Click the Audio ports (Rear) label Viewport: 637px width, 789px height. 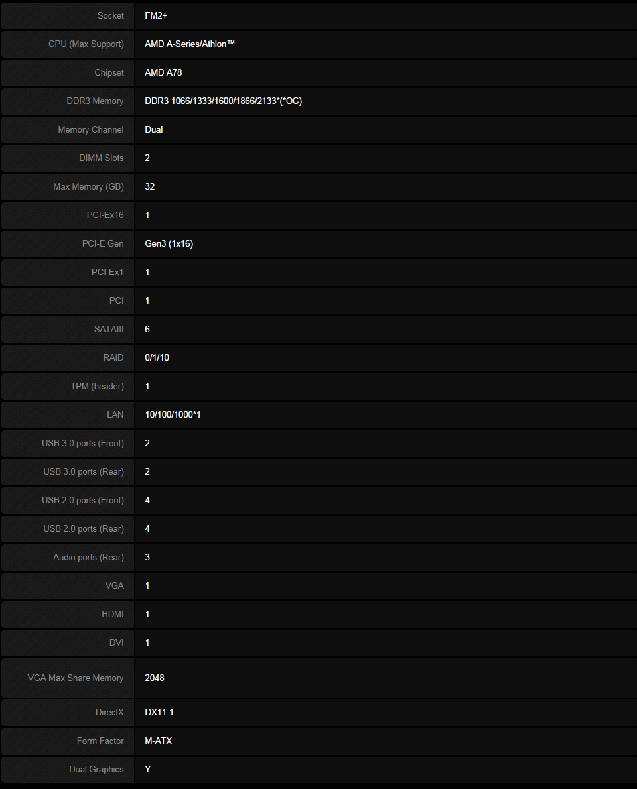point(88,558)
